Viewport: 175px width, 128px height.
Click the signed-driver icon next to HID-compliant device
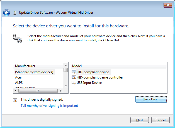click(74, 72)
